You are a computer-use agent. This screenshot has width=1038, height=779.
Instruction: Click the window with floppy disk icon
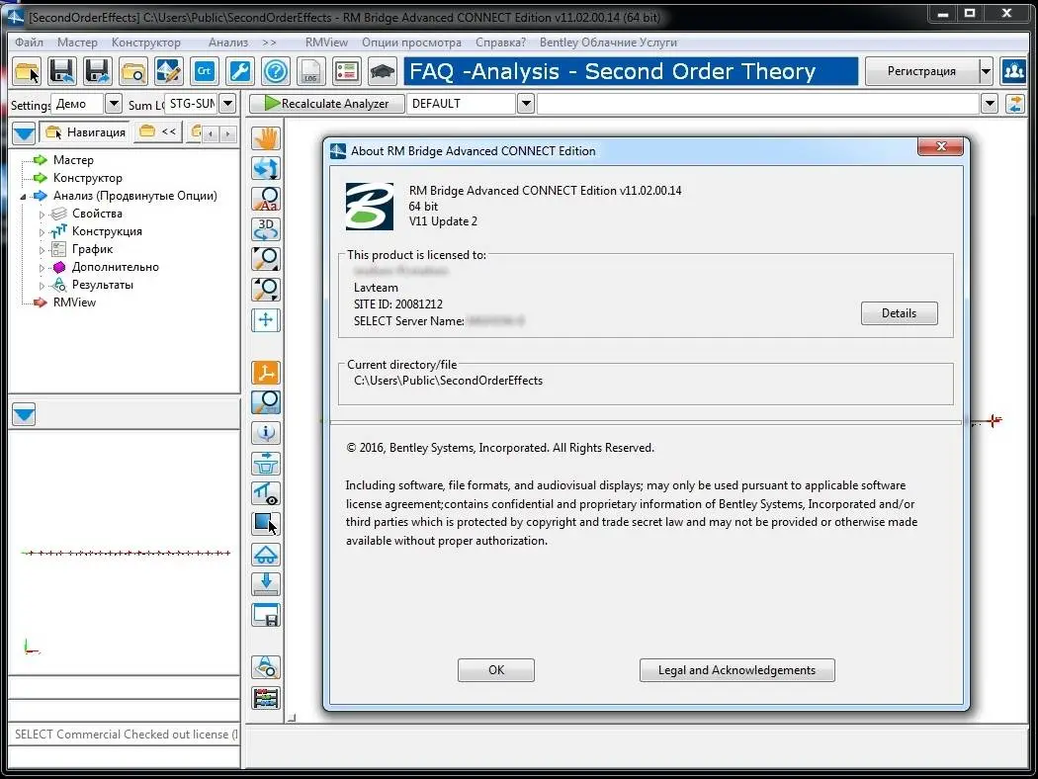click(x=266, y=615)
